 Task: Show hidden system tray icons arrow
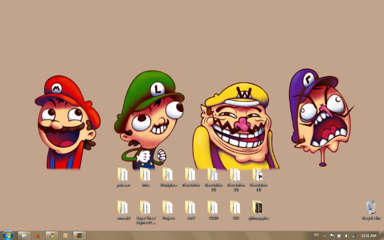tap(325, 236)
